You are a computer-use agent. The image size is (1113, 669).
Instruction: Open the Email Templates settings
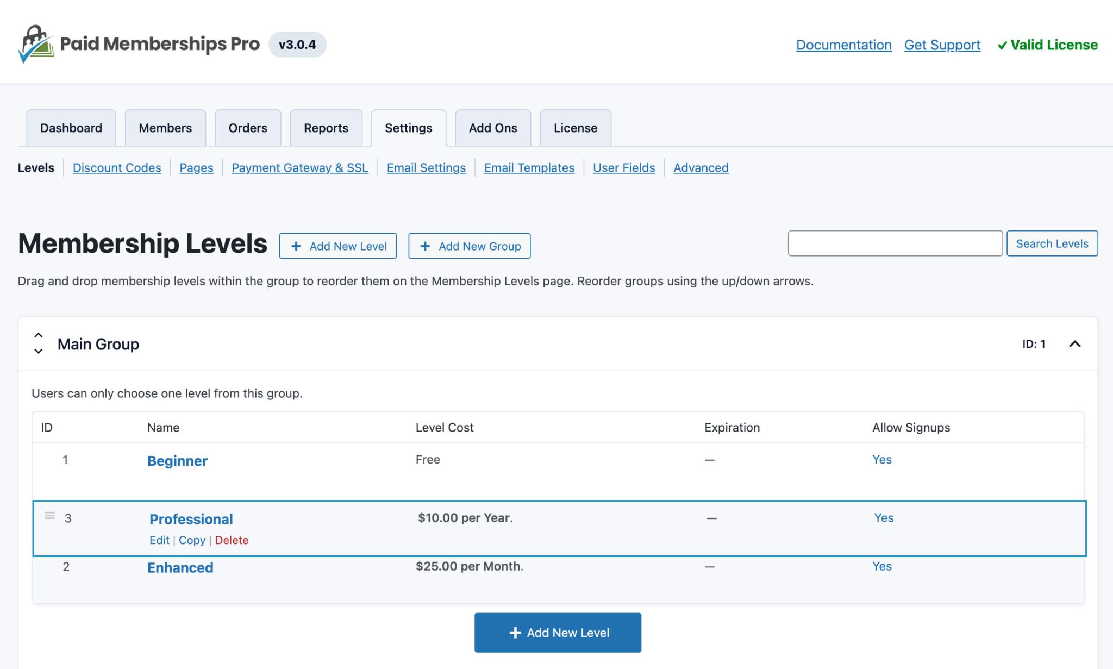(x=529, y=168)
